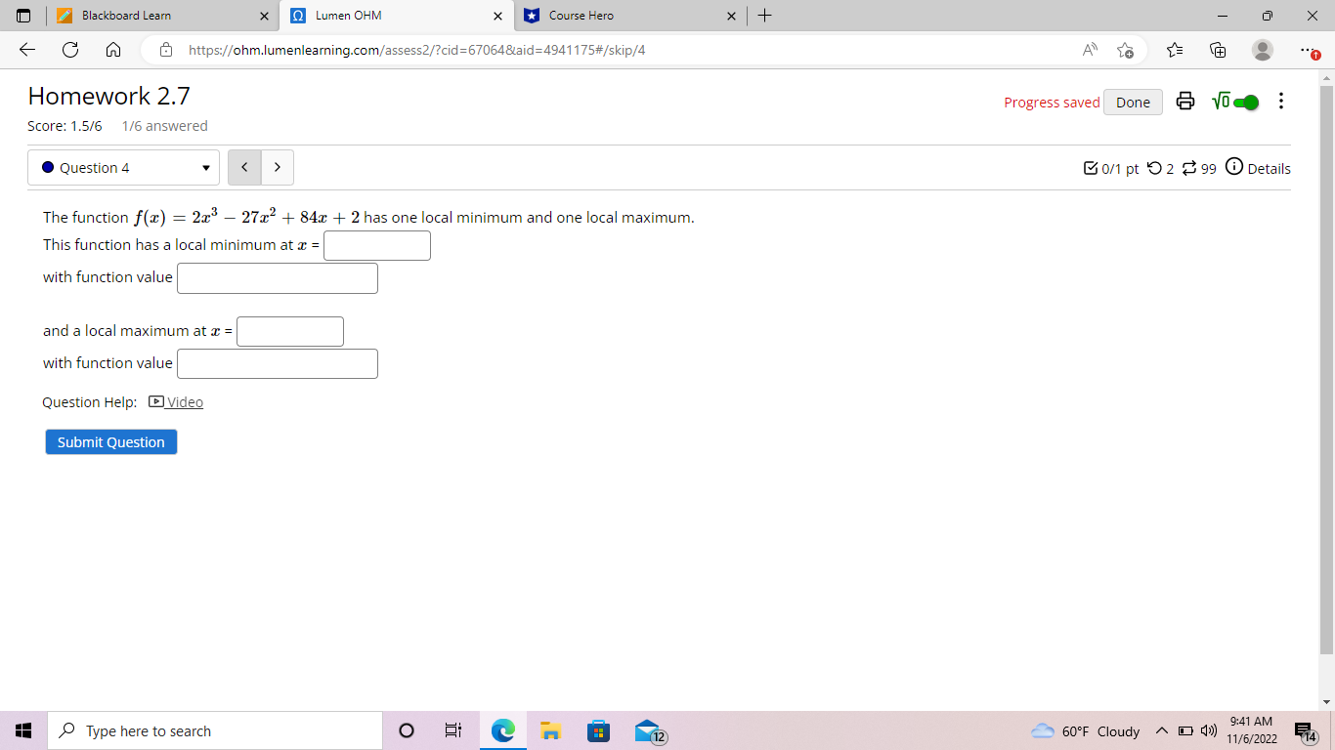Open the Video help link
The width and height of the screenshot is (1335, 750).
(x=176, y=401)
